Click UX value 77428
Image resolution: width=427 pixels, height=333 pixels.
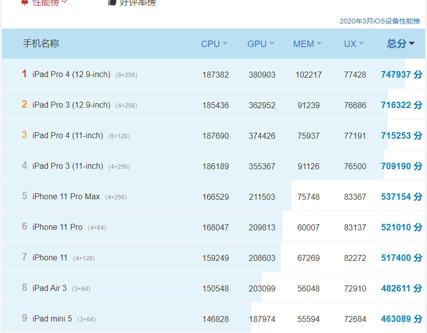[x=355, y=75]
